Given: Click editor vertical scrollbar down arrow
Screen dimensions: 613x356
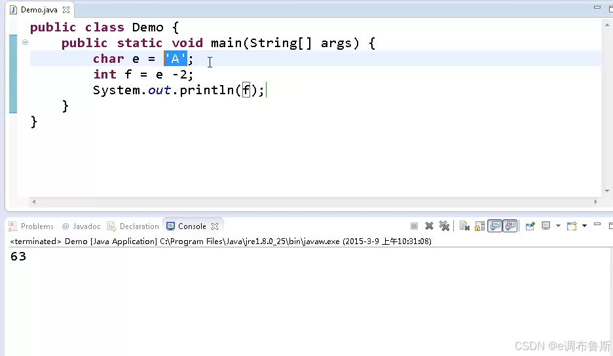Looking at the screenshot, I should click(607, 190).
